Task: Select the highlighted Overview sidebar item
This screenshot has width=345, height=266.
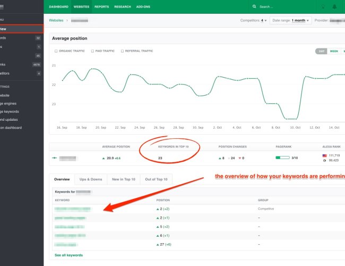Action: (x=22, y=29)
